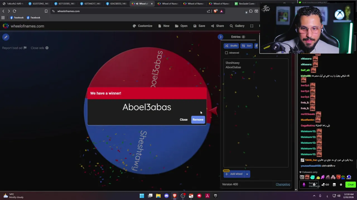Open File Explorer from taskbar
This screenshot has width=357, height=200.
pyautogui.click(x=158, y=196)
